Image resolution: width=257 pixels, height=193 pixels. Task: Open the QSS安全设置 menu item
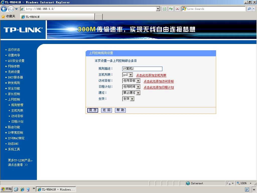[x=16, y=61]
